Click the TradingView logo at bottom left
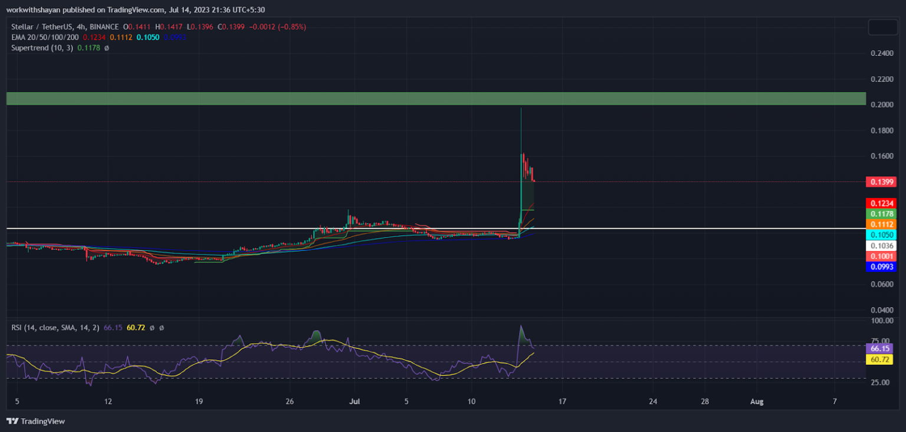This screenshot has width=906, height=432. pos(35,421)
